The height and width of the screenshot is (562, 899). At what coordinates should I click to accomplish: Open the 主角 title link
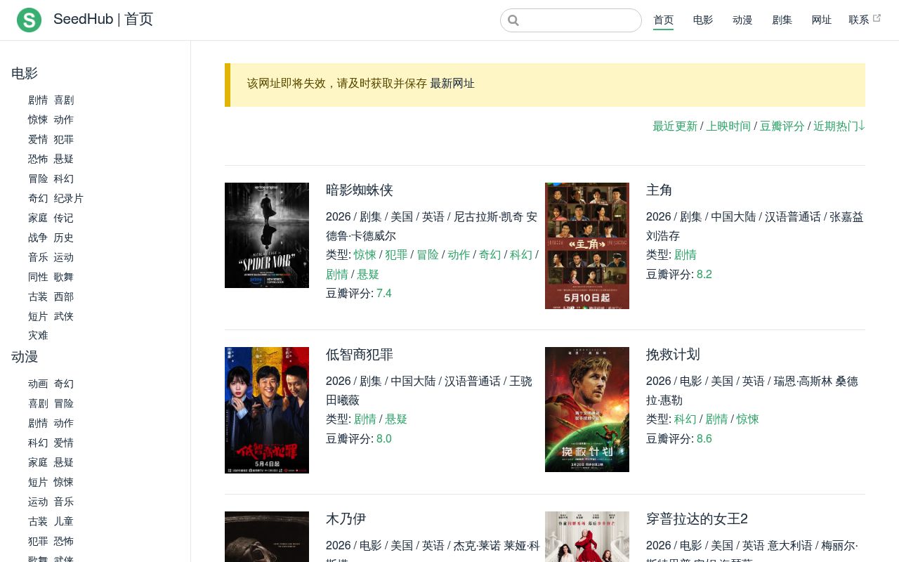(x=660, y=190)
